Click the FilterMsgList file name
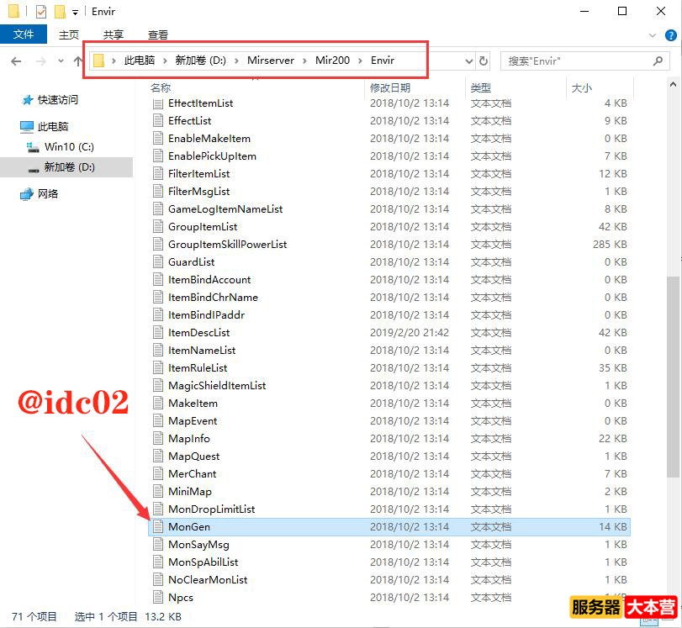 (198, 192)
